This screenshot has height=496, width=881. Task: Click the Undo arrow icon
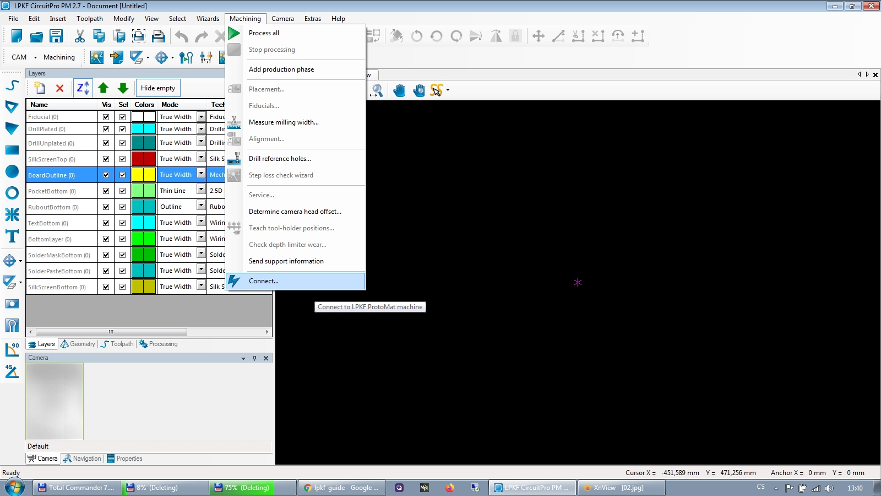pos(182,36)
